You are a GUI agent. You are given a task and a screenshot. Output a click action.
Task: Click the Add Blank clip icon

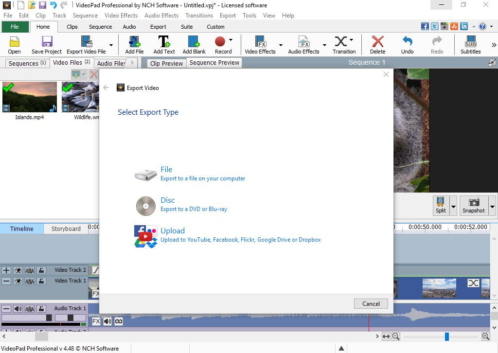pos(194,42)
